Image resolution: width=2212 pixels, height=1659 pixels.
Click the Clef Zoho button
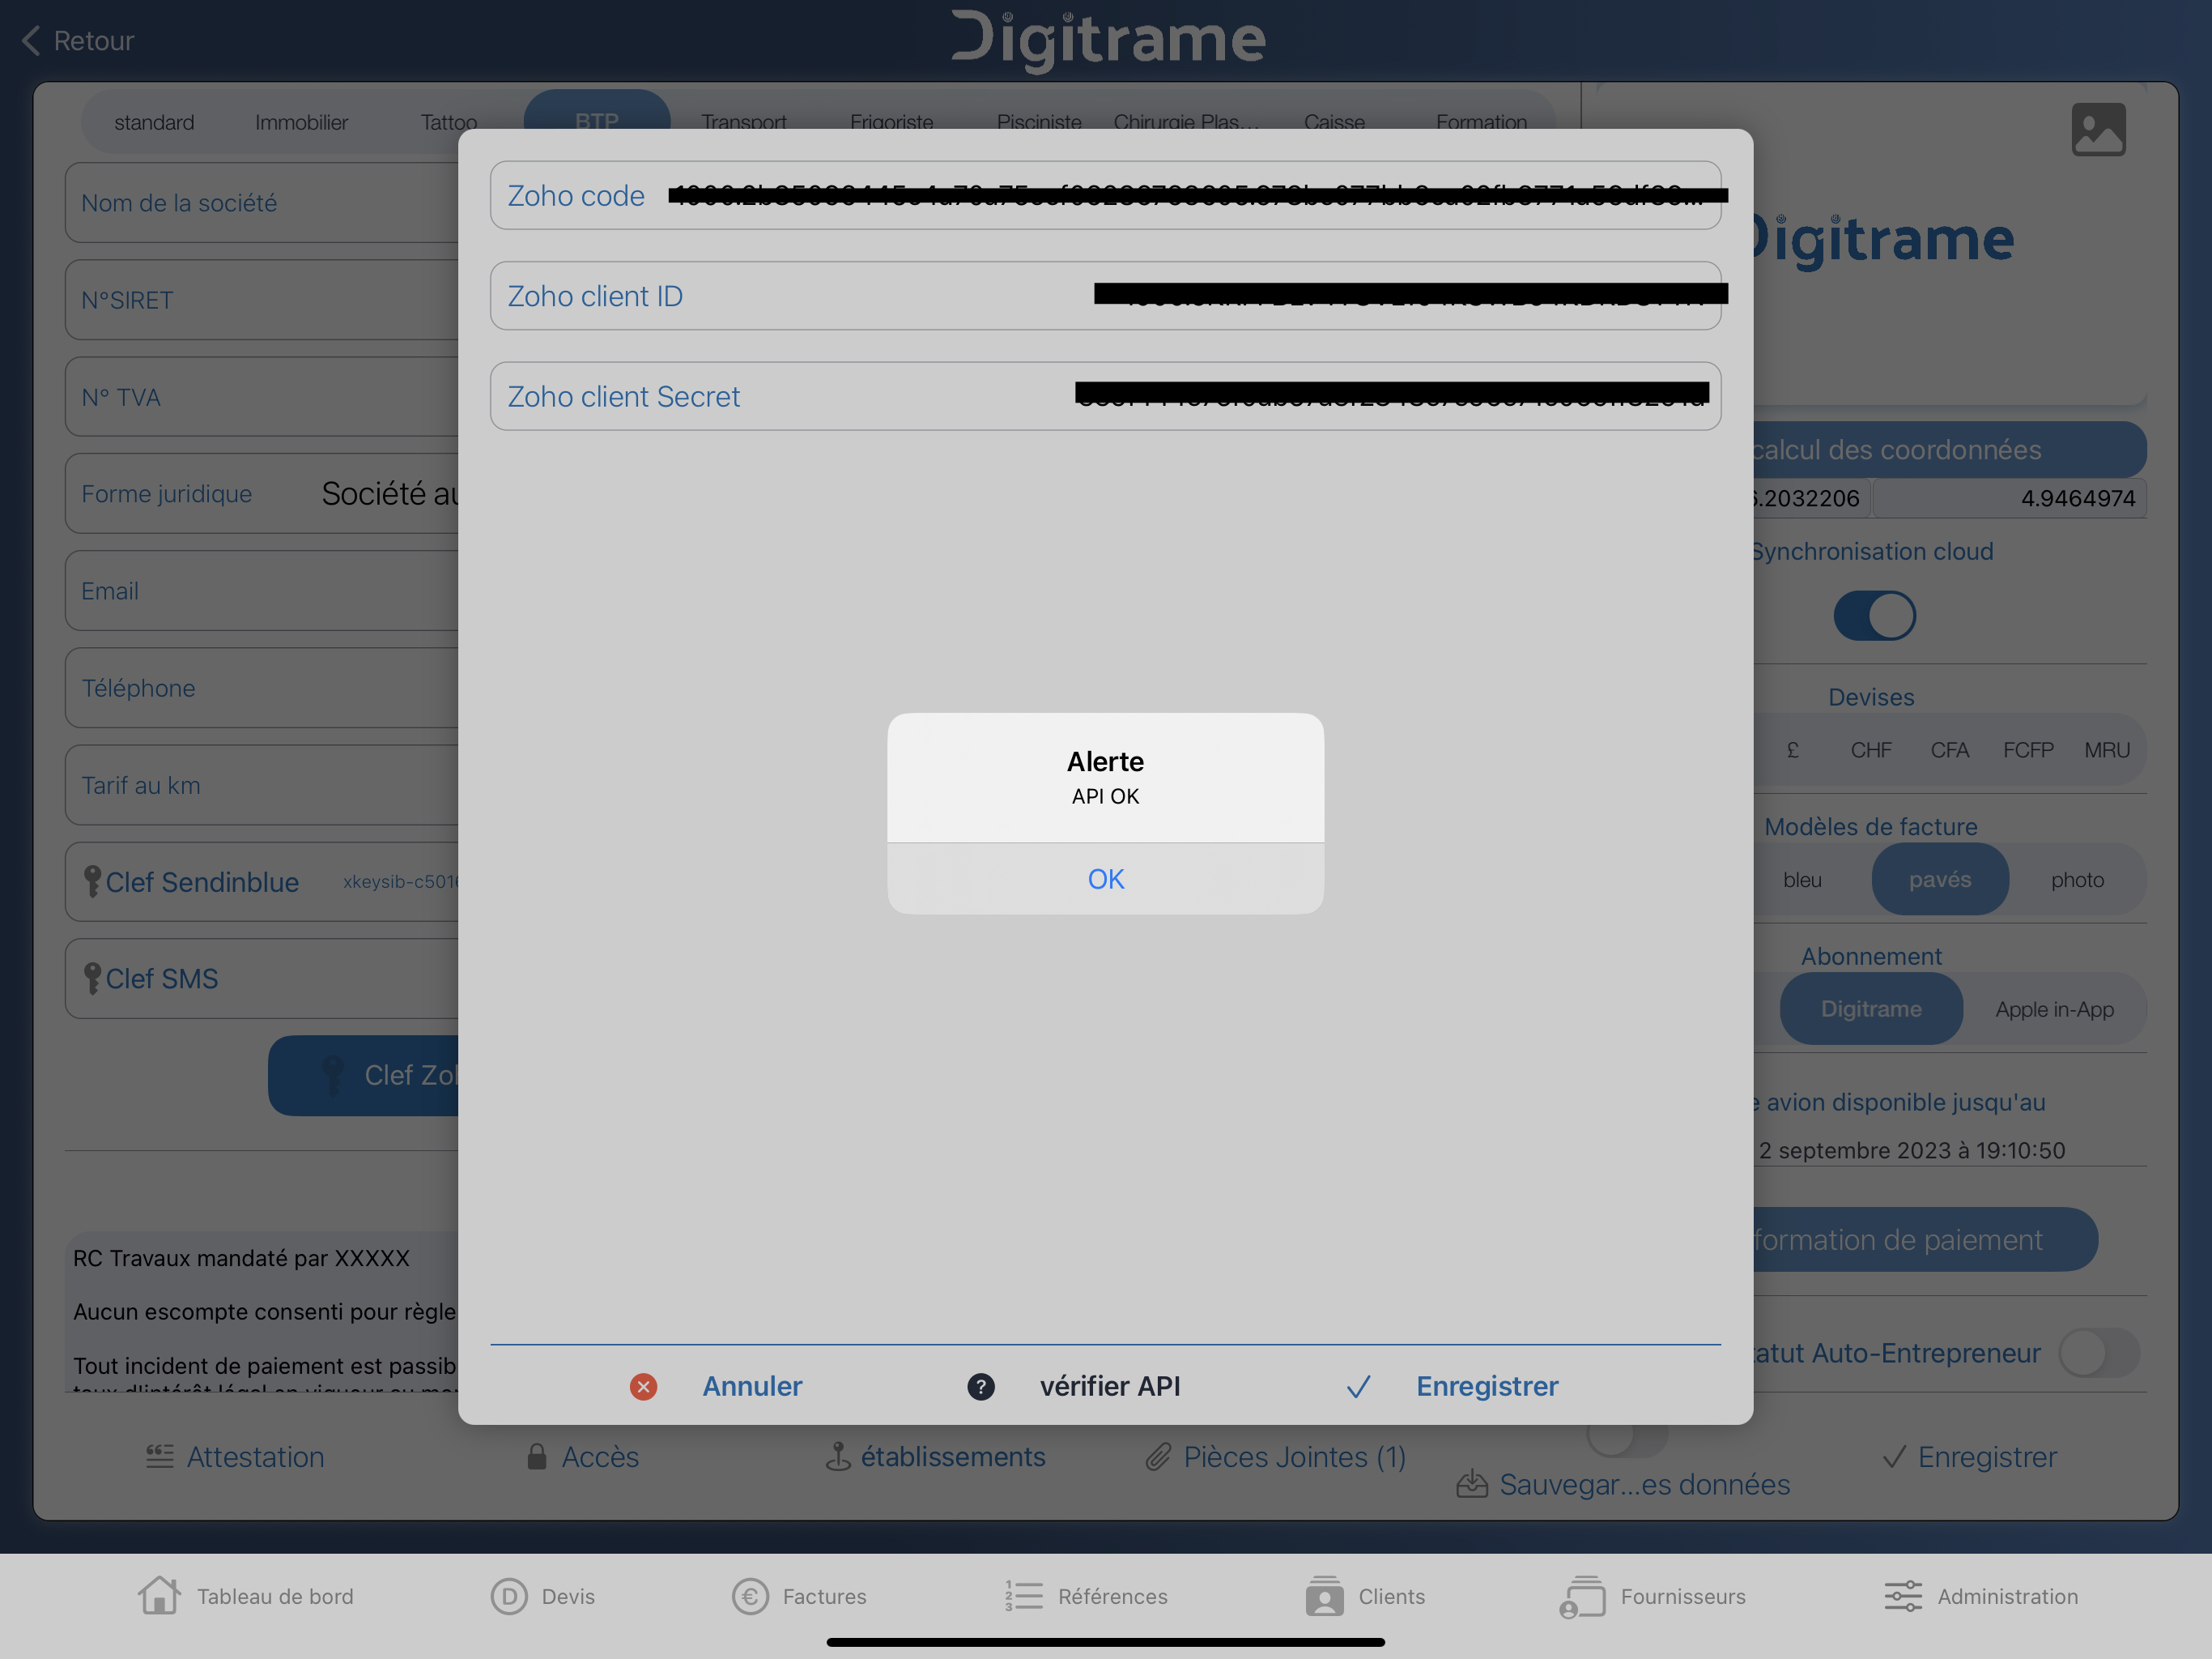[x=364, y=1075]
